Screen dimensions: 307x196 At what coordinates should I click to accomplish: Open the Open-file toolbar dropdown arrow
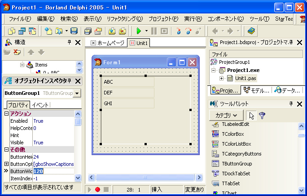pos(66,31)
